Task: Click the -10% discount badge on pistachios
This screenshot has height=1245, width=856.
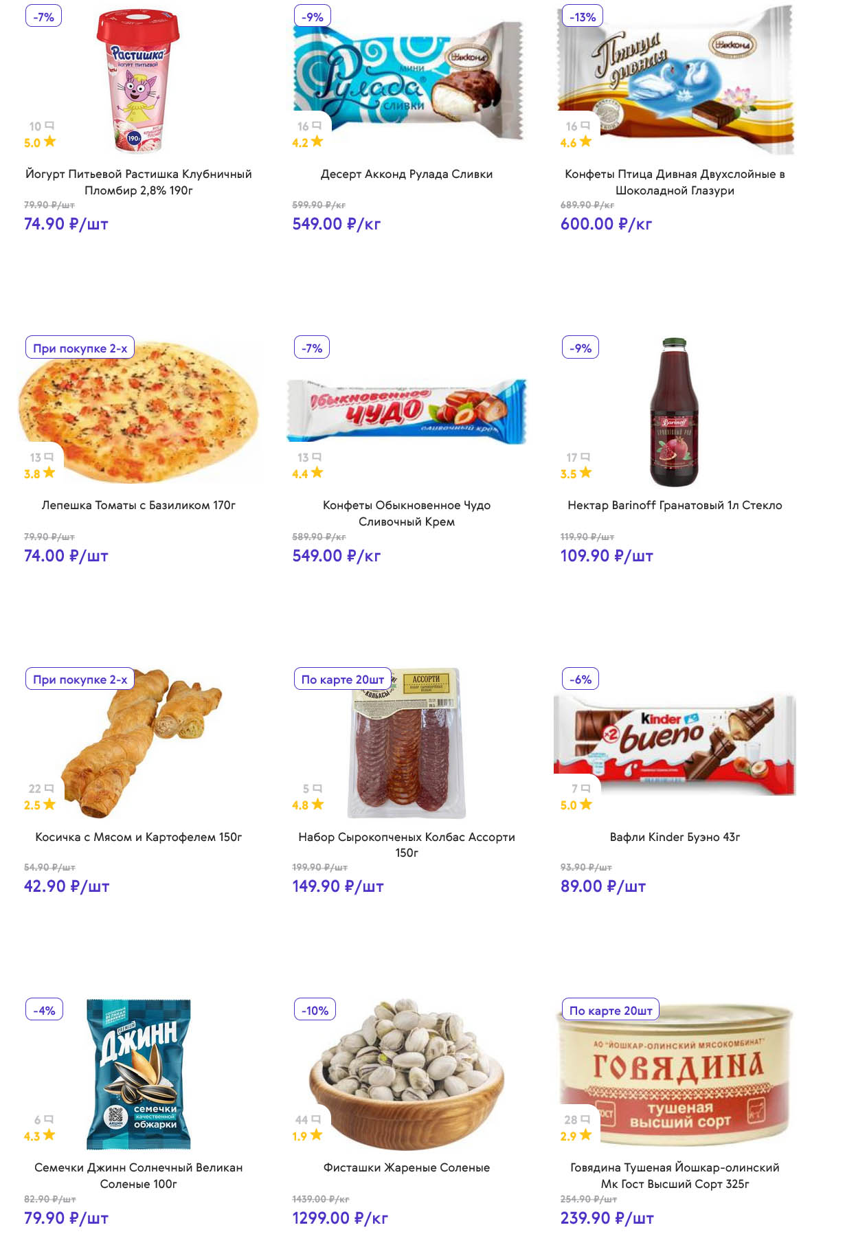Action: [315, 1010]
